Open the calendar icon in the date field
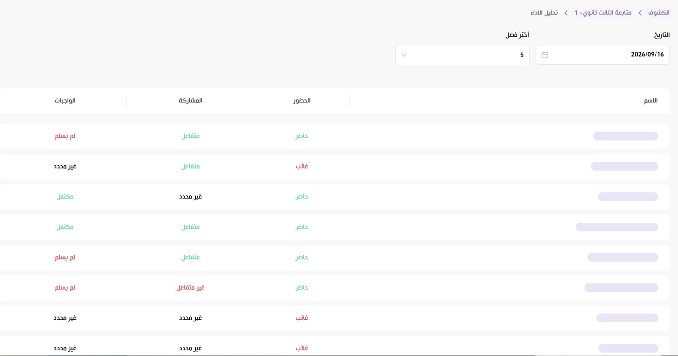 point(545,55)
